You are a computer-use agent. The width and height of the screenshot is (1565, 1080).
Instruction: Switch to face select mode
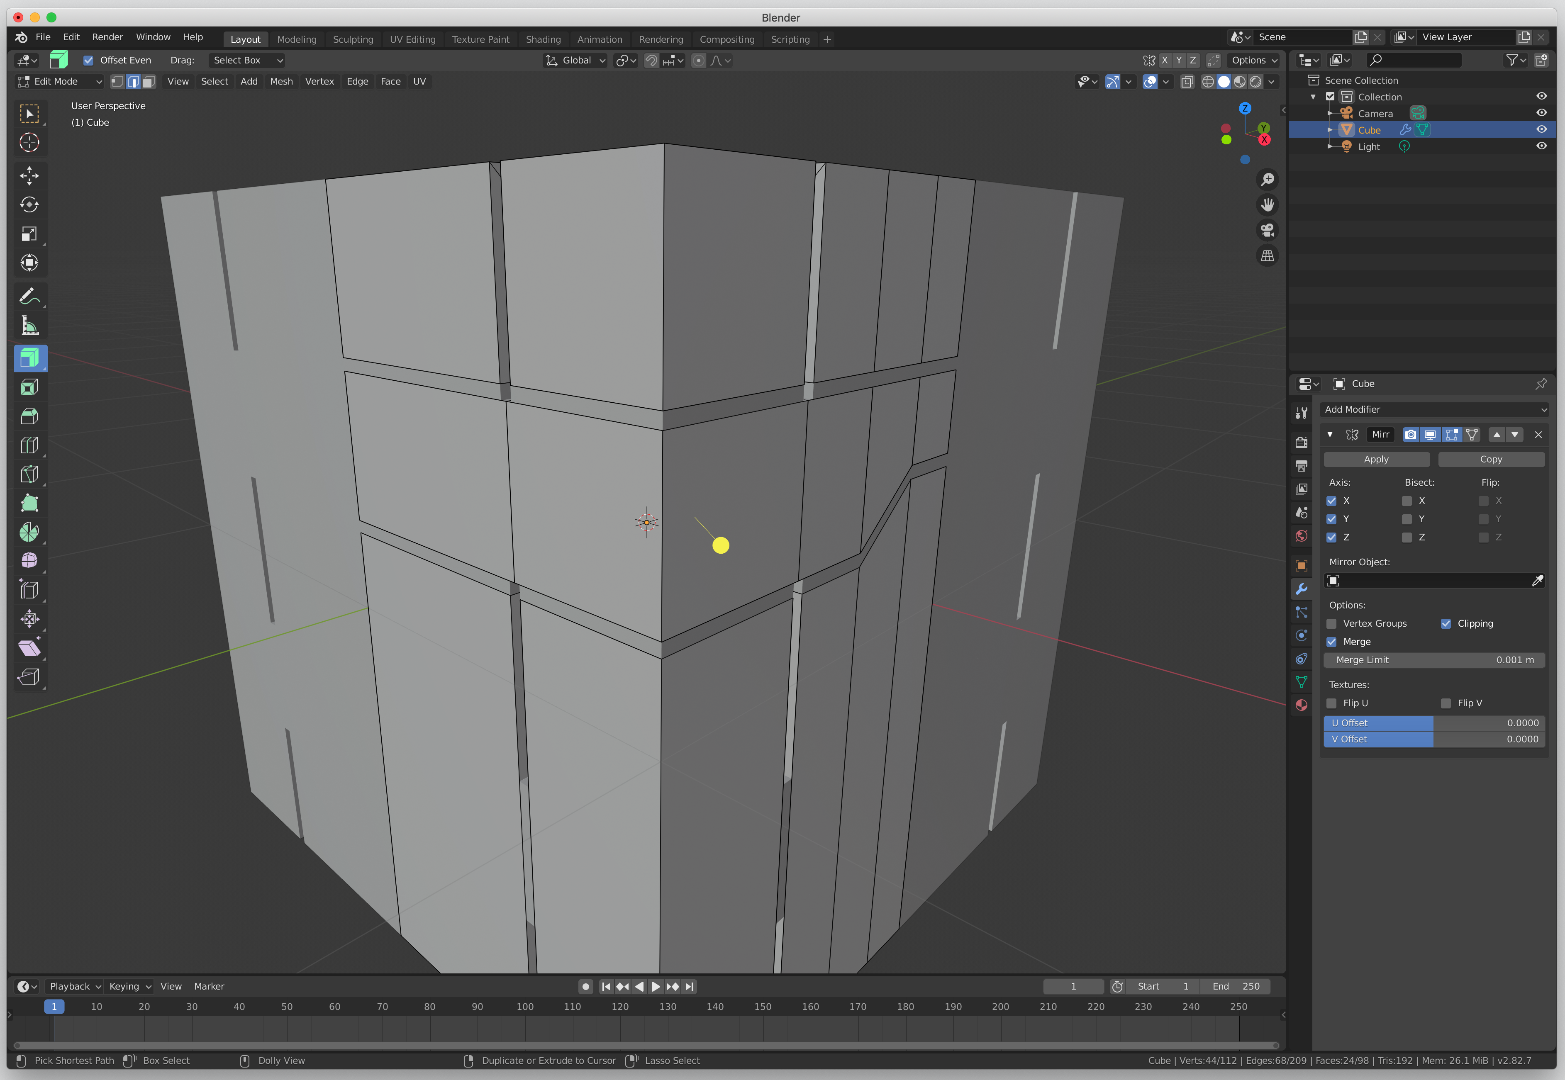coord(149,81)
